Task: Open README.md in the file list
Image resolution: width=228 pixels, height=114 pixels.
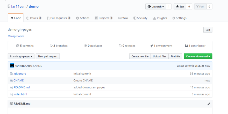Action: (22, 87)
